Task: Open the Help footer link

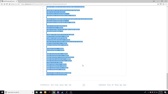Action: tap(70, 85)
